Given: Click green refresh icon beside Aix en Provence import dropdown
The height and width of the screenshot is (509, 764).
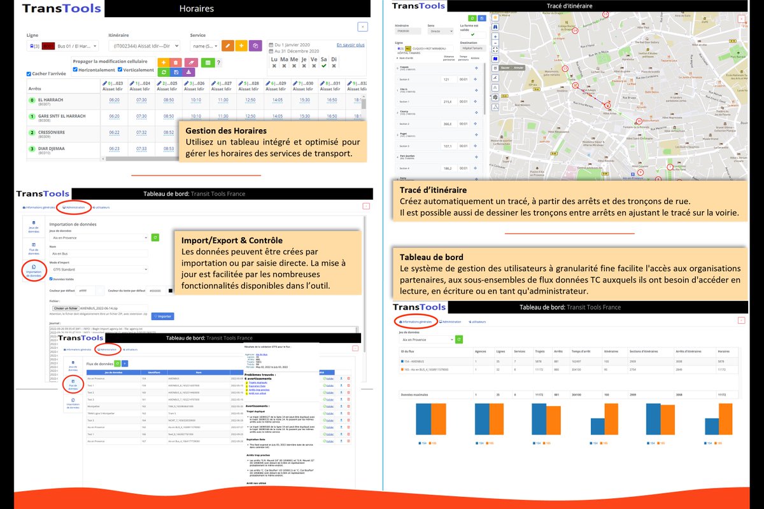Looking at the screenshot, I should click(x=154, y=237).
